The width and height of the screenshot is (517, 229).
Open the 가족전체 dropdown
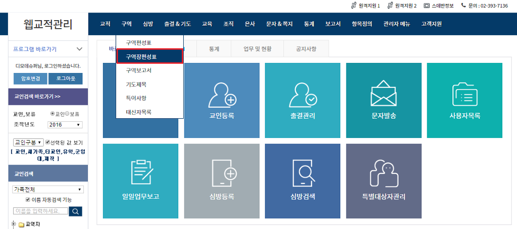click(48, 190)
